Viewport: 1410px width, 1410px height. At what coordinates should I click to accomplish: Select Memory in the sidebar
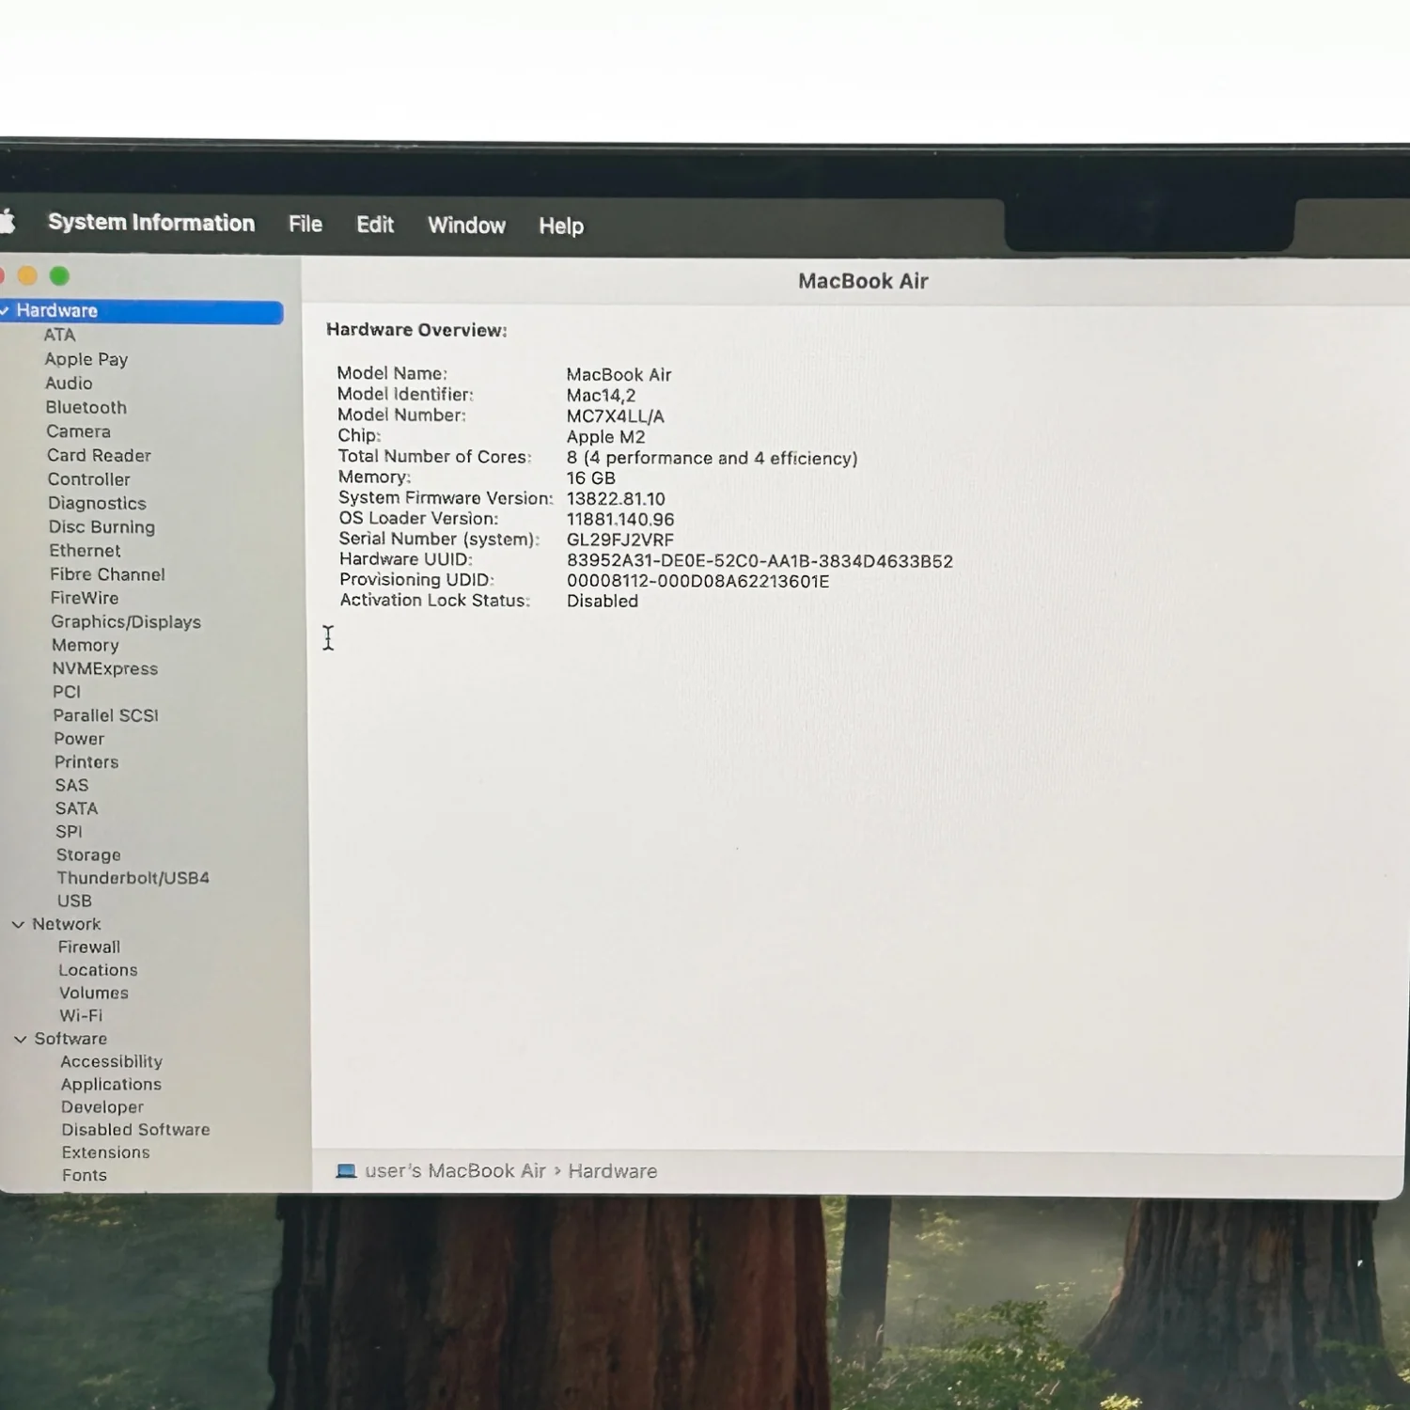(x=86, y=646)
